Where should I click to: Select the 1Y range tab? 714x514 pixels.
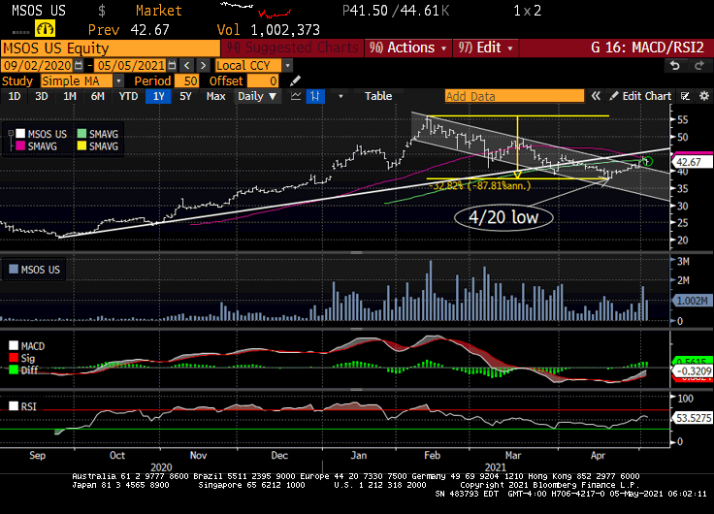tap(158, 96)
